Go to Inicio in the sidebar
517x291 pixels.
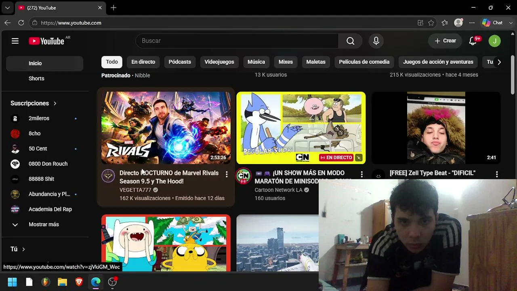coord(44,63)
